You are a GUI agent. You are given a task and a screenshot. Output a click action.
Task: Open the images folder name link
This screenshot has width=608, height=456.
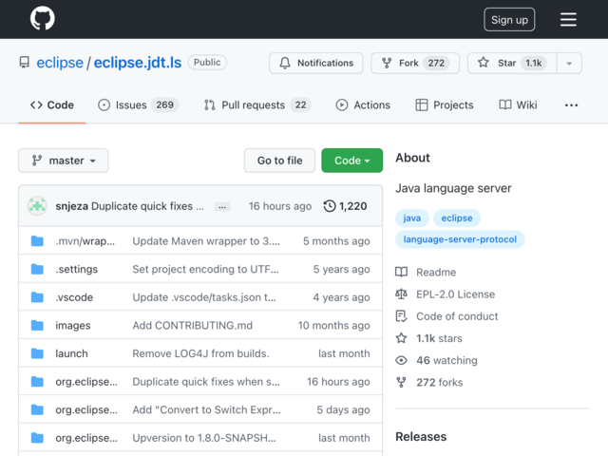point(73,325)
